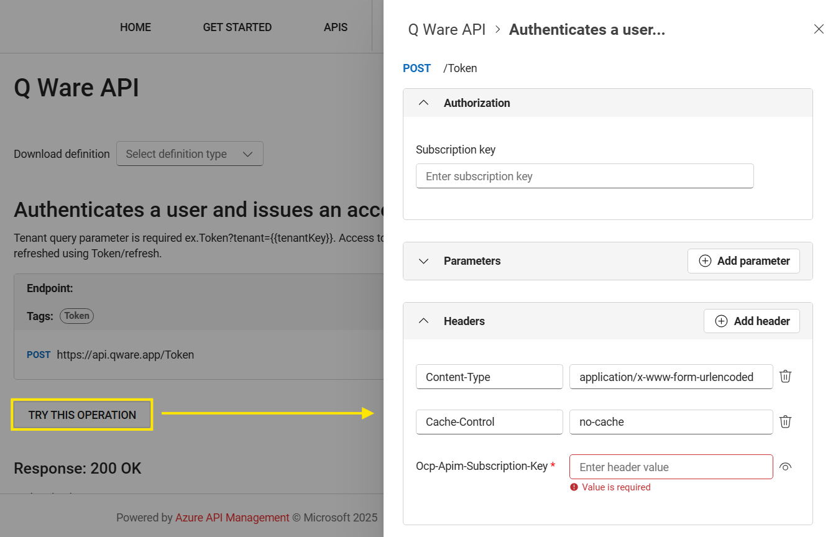Click the Try This Operation button
This screenshot has width=828, height=537.
coord(82,415)
